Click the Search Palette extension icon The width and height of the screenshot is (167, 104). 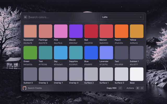(25, 88)
